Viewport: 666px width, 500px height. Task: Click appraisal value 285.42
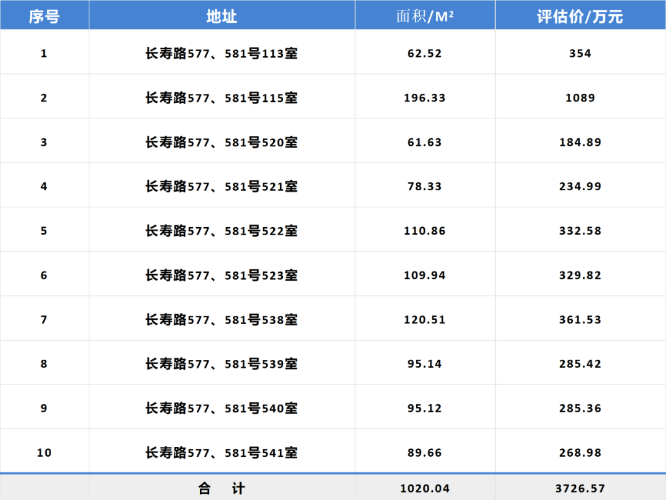point(580,364)
